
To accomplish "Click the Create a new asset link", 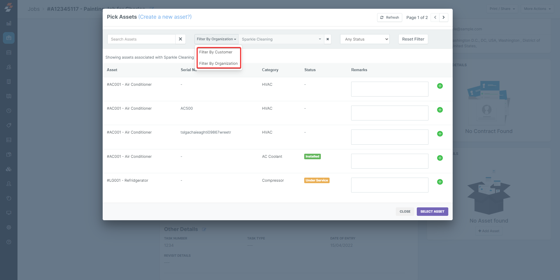I will (165, 17).
